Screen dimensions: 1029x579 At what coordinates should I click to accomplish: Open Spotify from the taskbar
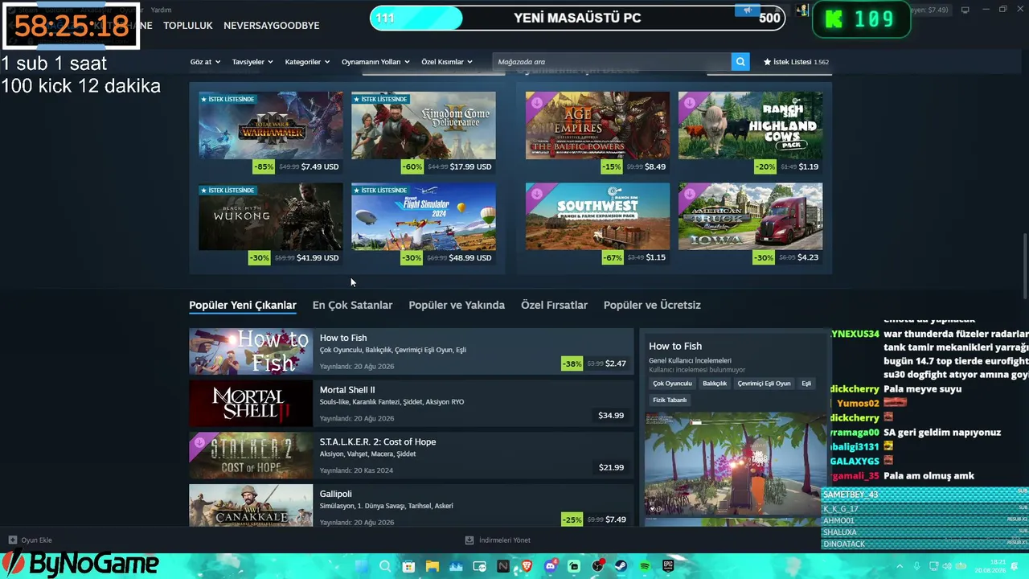coord(646,566)
